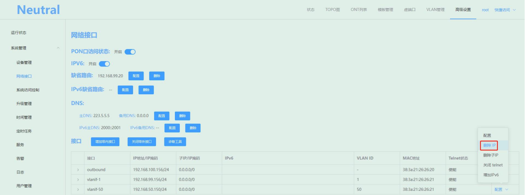Click 删除 button for IPv6缺省路由
525x195 pixels.
[x=146, y=90]
